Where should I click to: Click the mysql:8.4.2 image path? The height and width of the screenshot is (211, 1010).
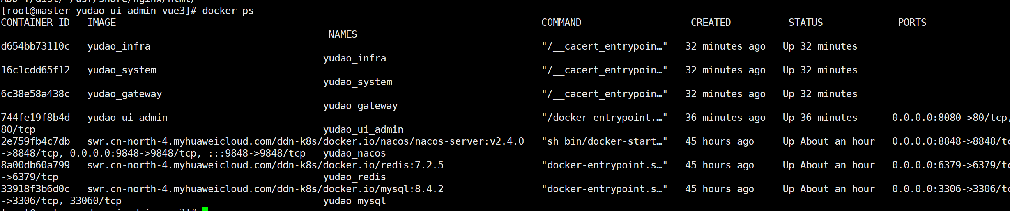(x=265, y=189)
